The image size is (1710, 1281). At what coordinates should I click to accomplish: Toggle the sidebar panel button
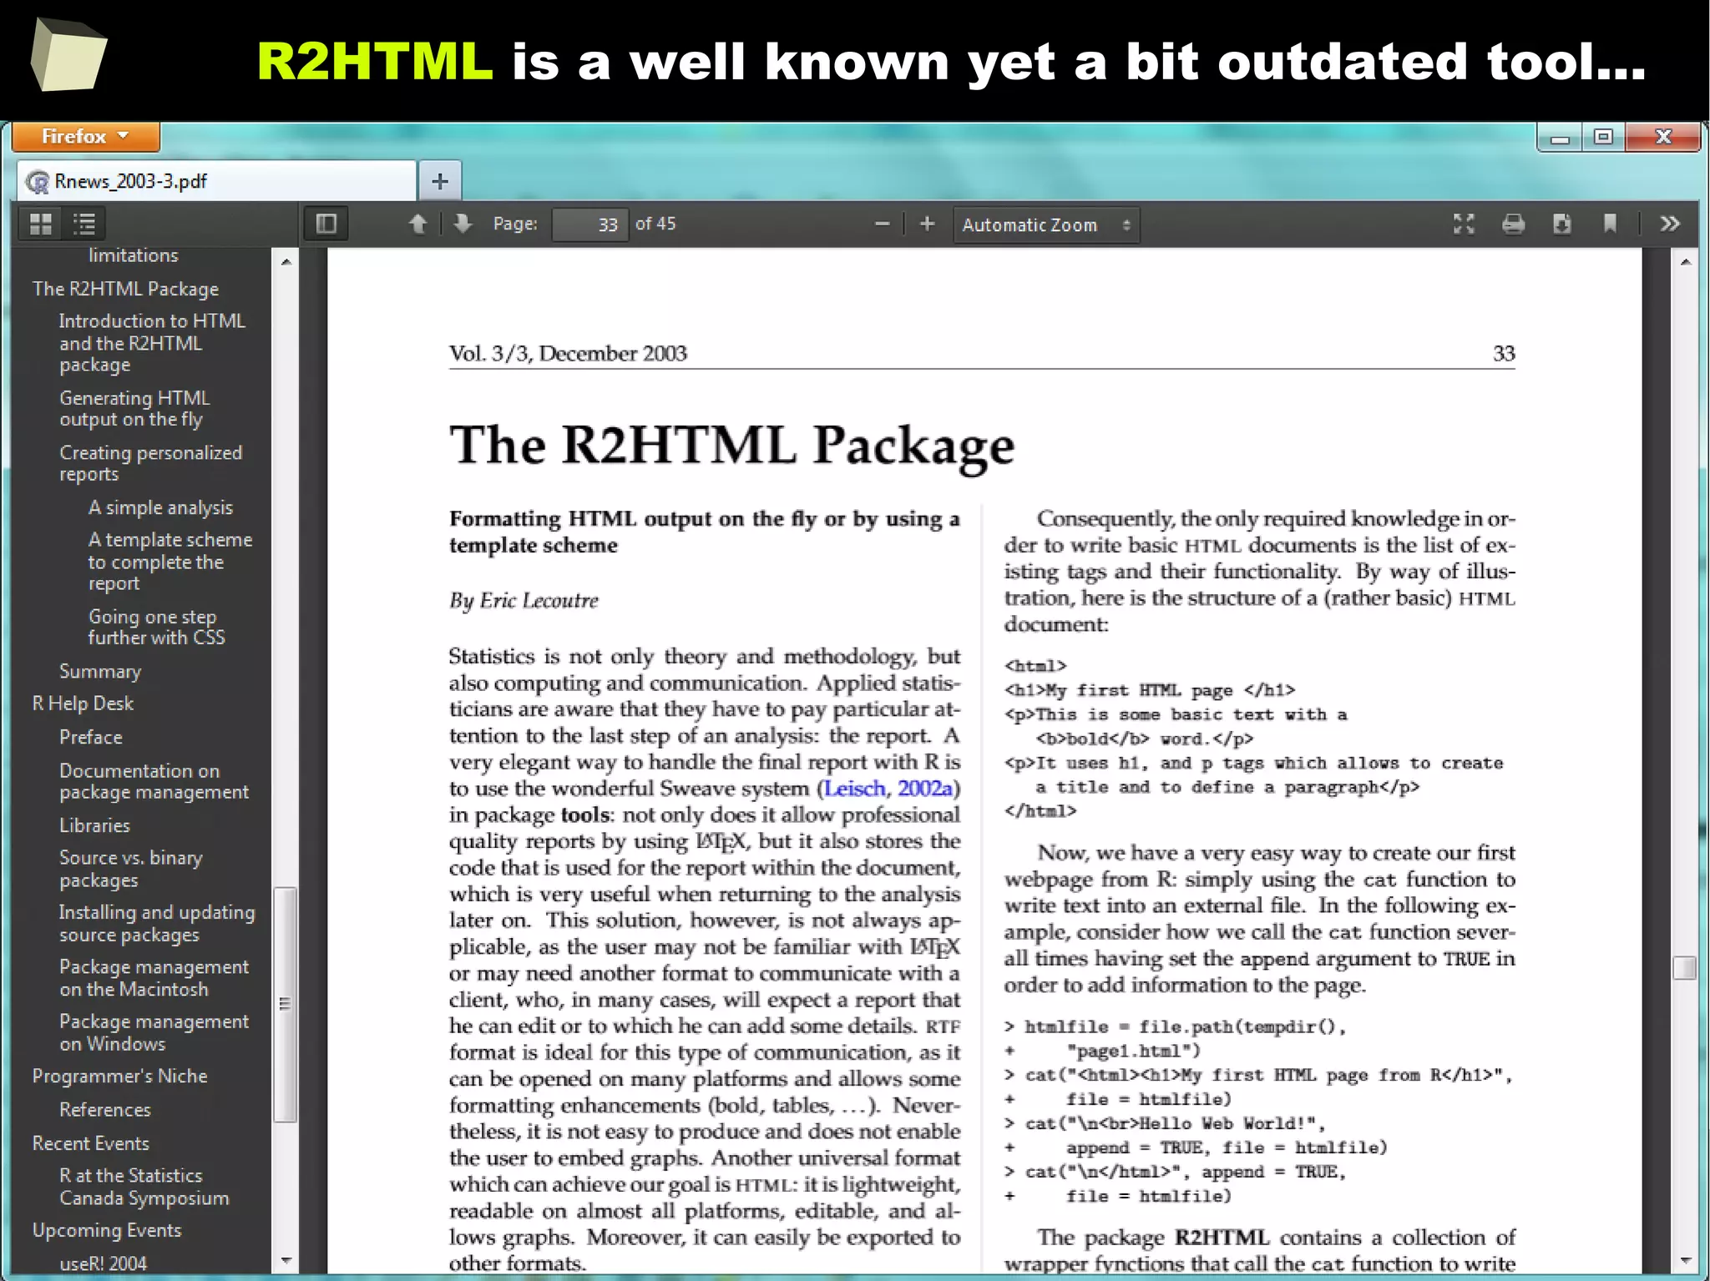coord(326,224)
